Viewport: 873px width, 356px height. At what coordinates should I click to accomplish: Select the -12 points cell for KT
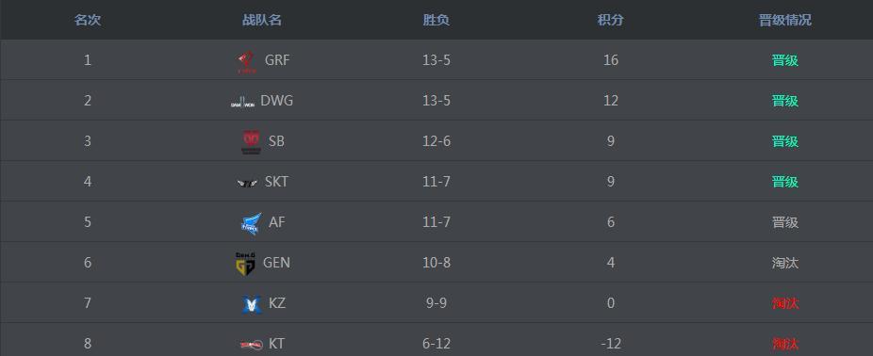click(611, 344)
